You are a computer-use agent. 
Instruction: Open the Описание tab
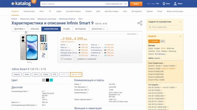coord(35,29)
